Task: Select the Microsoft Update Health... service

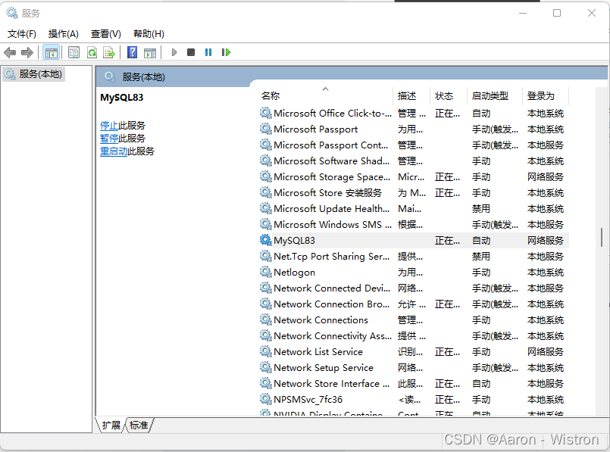Action: 331,209
